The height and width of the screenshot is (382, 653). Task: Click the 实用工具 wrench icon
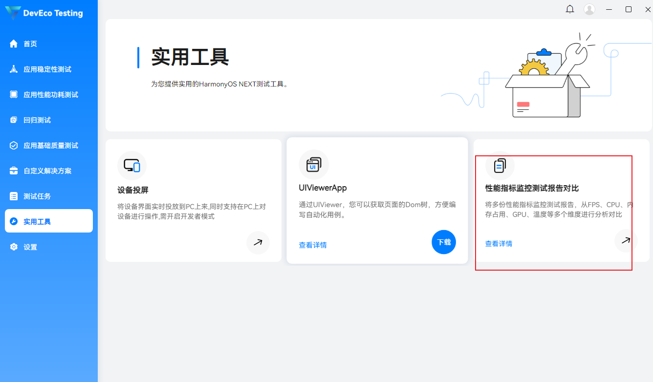[14, 222]
